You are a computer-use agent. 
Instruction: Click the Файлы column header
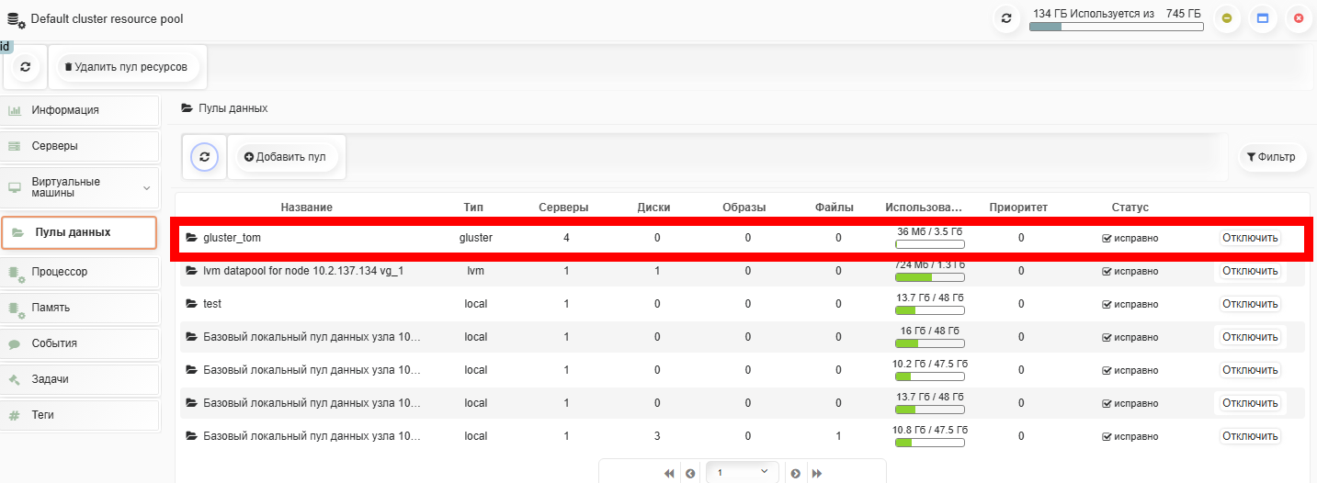tap(834, 208)
